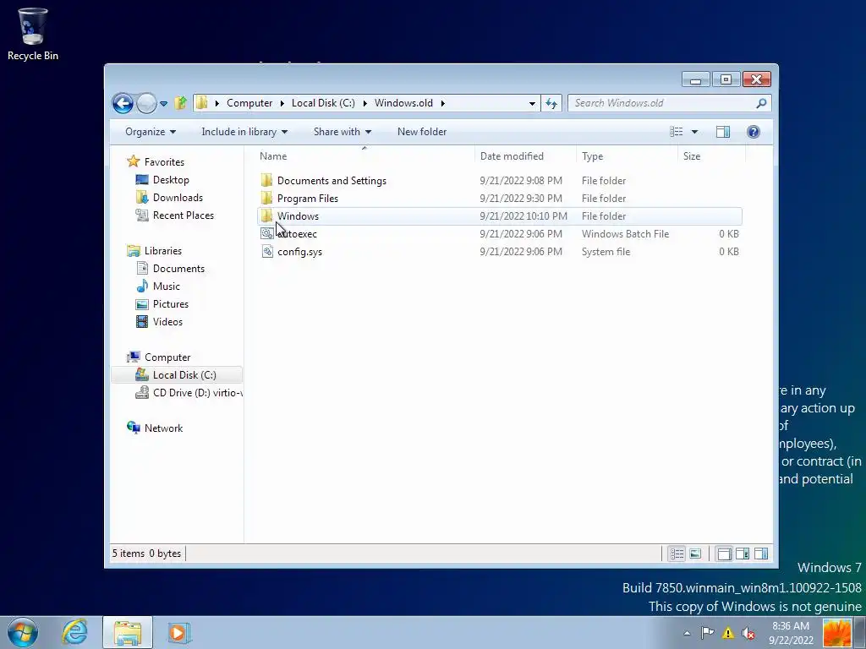Open the Organize menu
Viewport: 866px width, 649px height.
151,132
